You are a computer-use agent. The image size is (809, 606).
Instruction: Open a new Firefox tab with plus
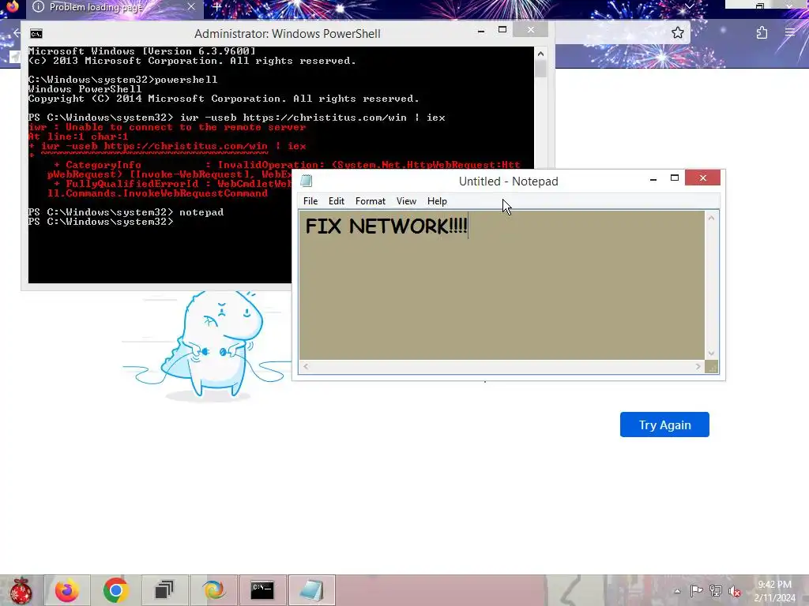216,7
